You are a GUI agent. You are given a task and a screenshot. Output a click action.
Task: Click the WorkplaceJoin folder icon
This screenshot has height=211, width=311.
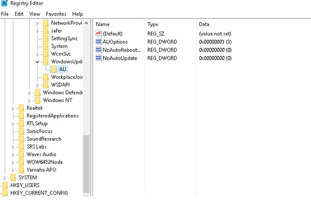(46, 77)
